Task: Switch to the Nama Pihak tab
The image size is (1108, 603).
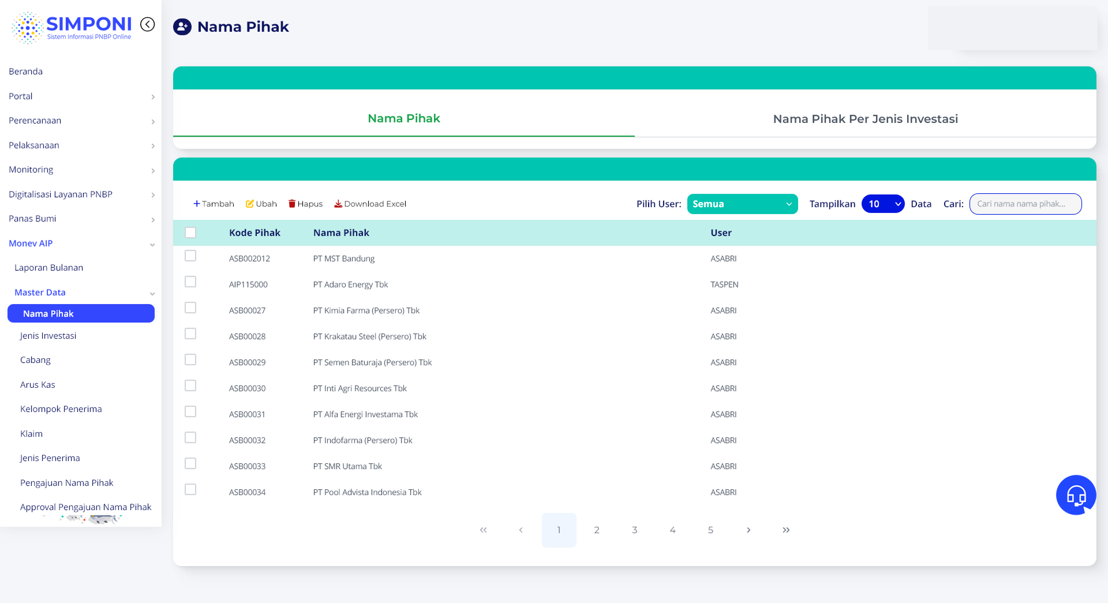Action: point(404,118)
